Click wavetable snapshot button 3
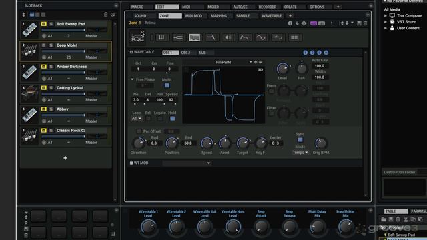This screenshot has width=427, height=240. coord(319,53)
